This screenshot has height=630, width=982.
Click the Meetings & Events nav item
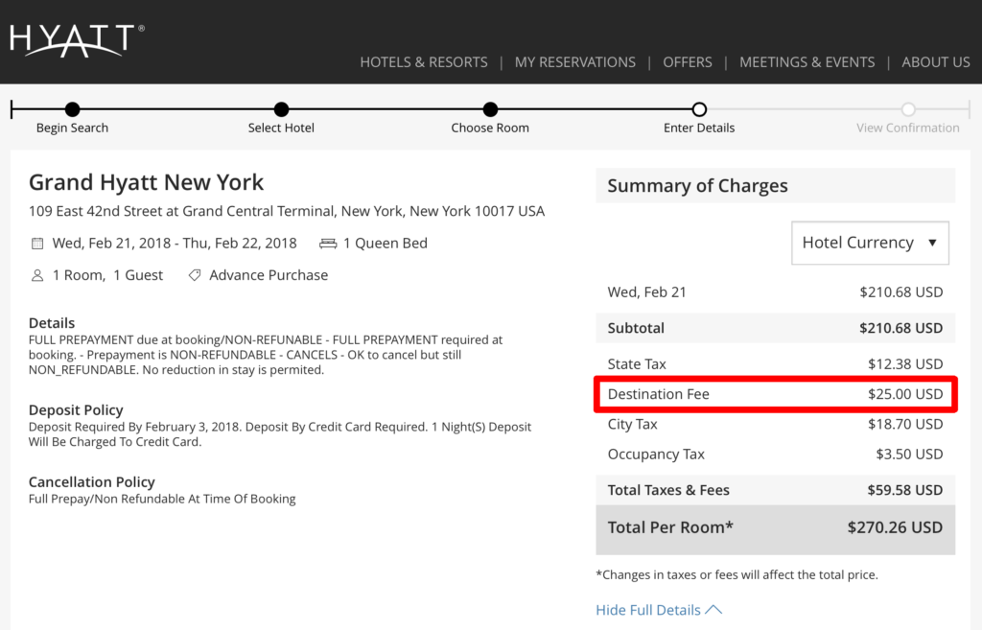[x=807, y=61]
